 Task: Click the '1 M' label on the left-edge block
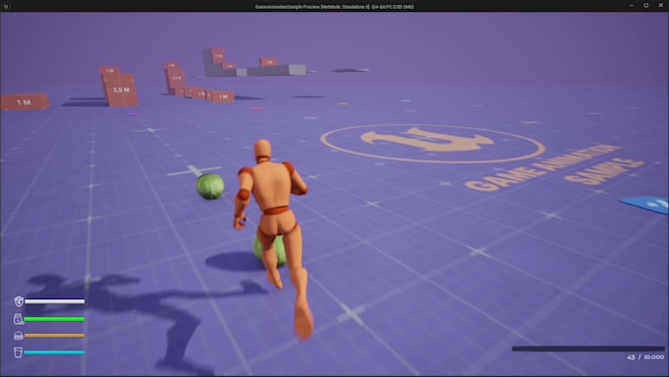[24, 102]
